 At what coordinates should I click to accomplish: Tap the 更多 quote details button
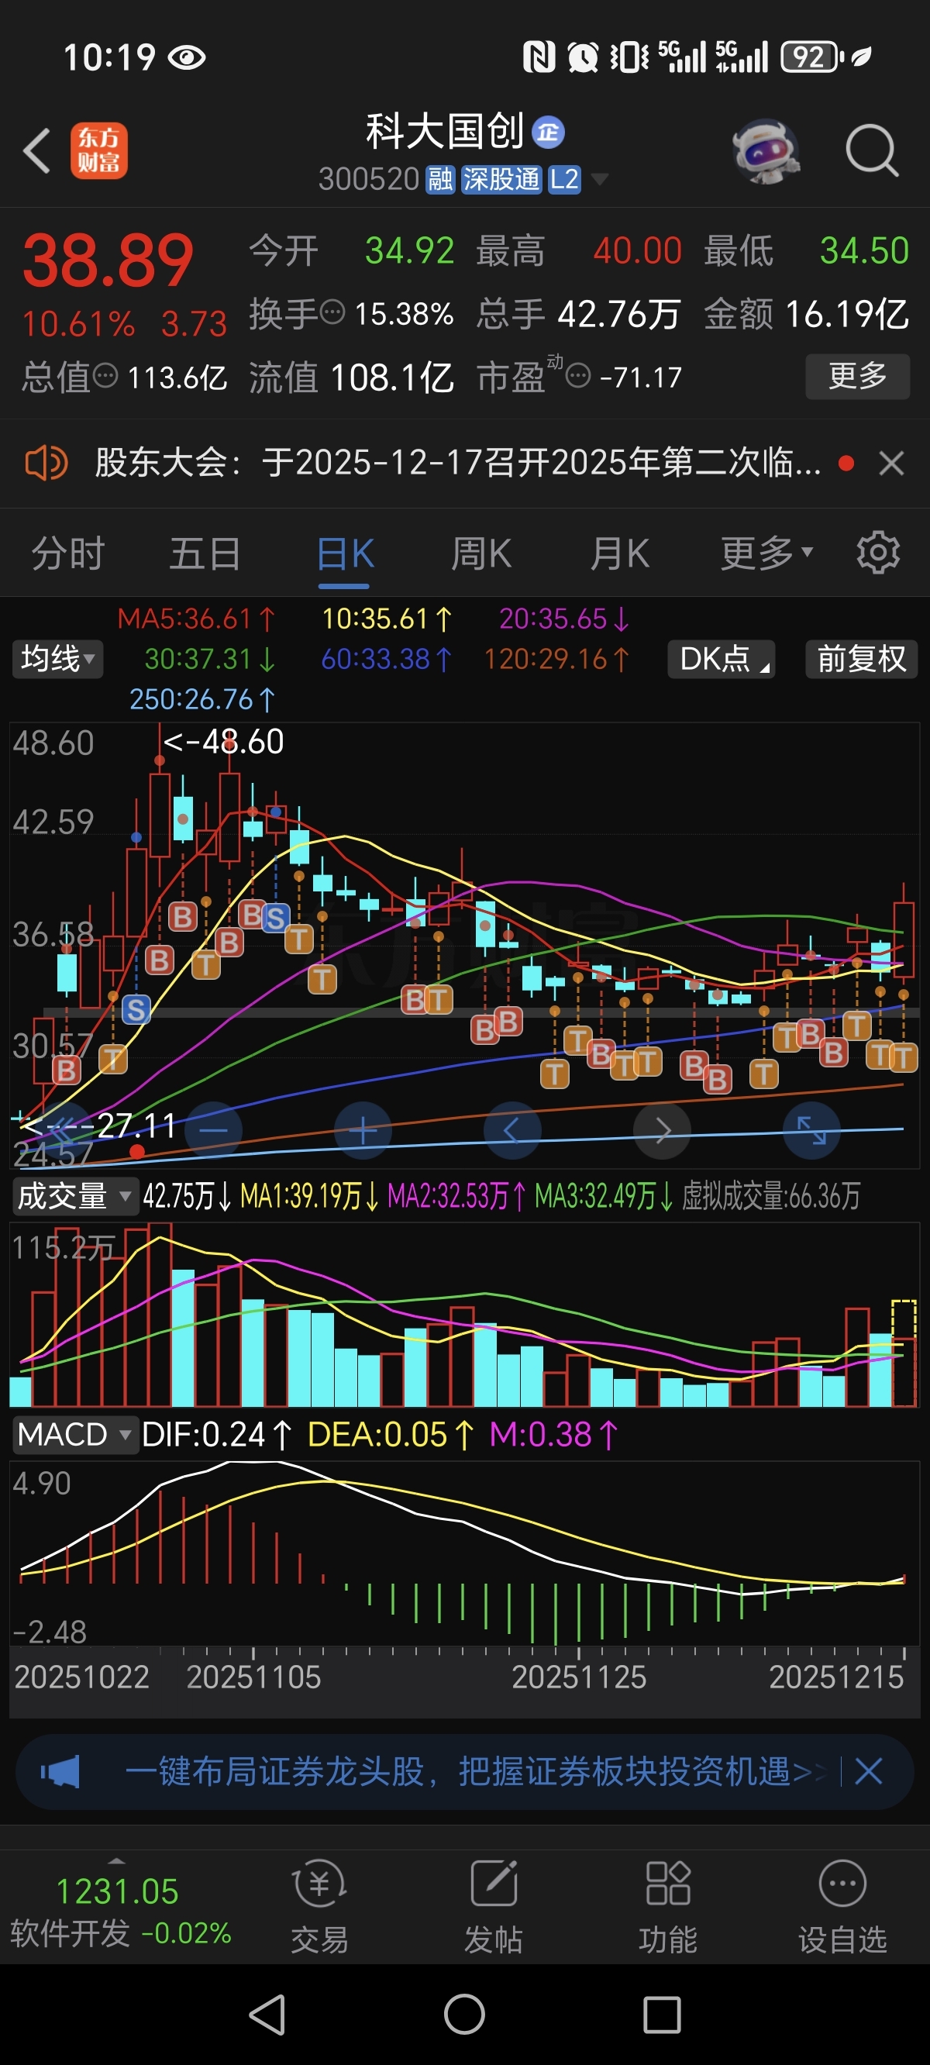click(858, 376)
